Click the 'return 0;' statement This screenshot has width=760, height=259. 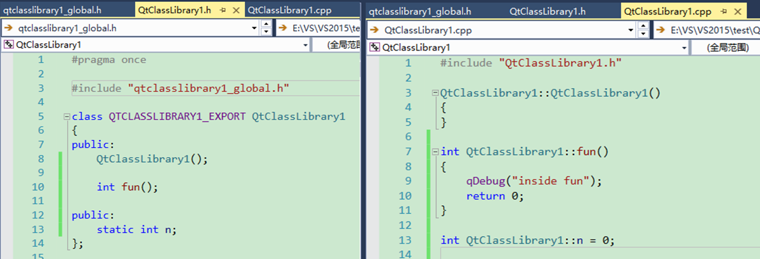(x=495, y=196)
